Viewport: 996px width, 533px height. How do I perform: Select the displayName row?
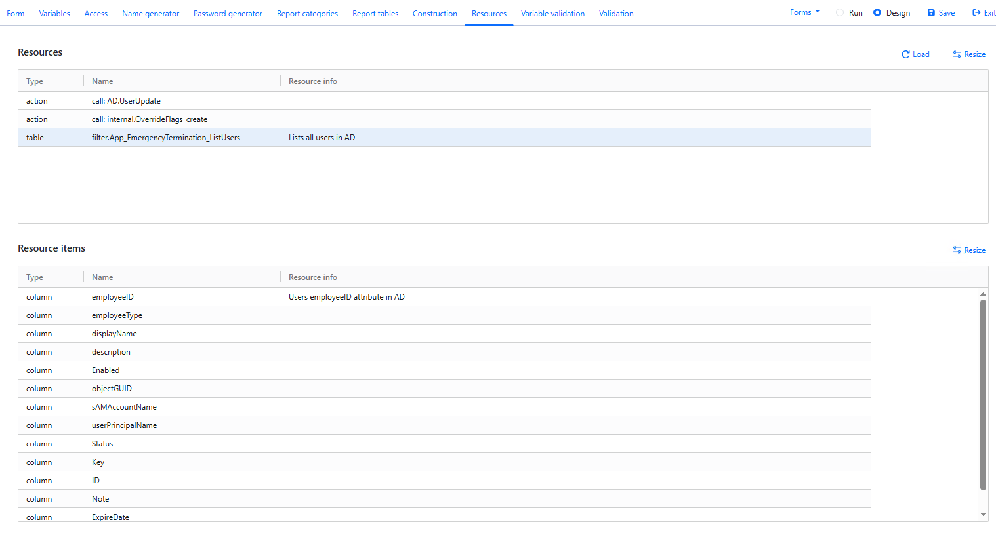pyautogui.click(x=445, y=334)
